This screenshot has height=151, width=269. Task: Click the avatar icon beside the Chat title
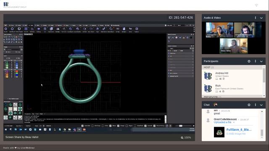pyautogui.click(x=215, y=104)
